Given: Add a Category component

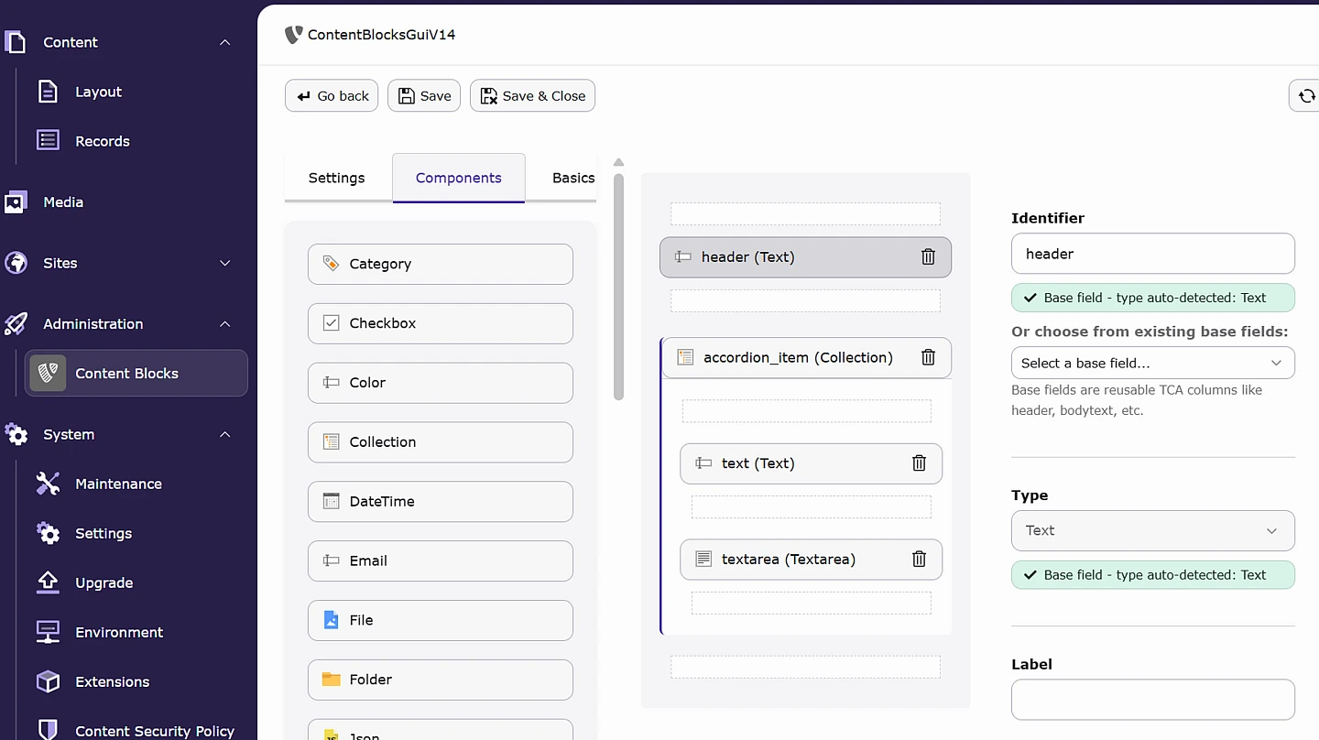Looking at the screenshot, I should pos(441,264).
